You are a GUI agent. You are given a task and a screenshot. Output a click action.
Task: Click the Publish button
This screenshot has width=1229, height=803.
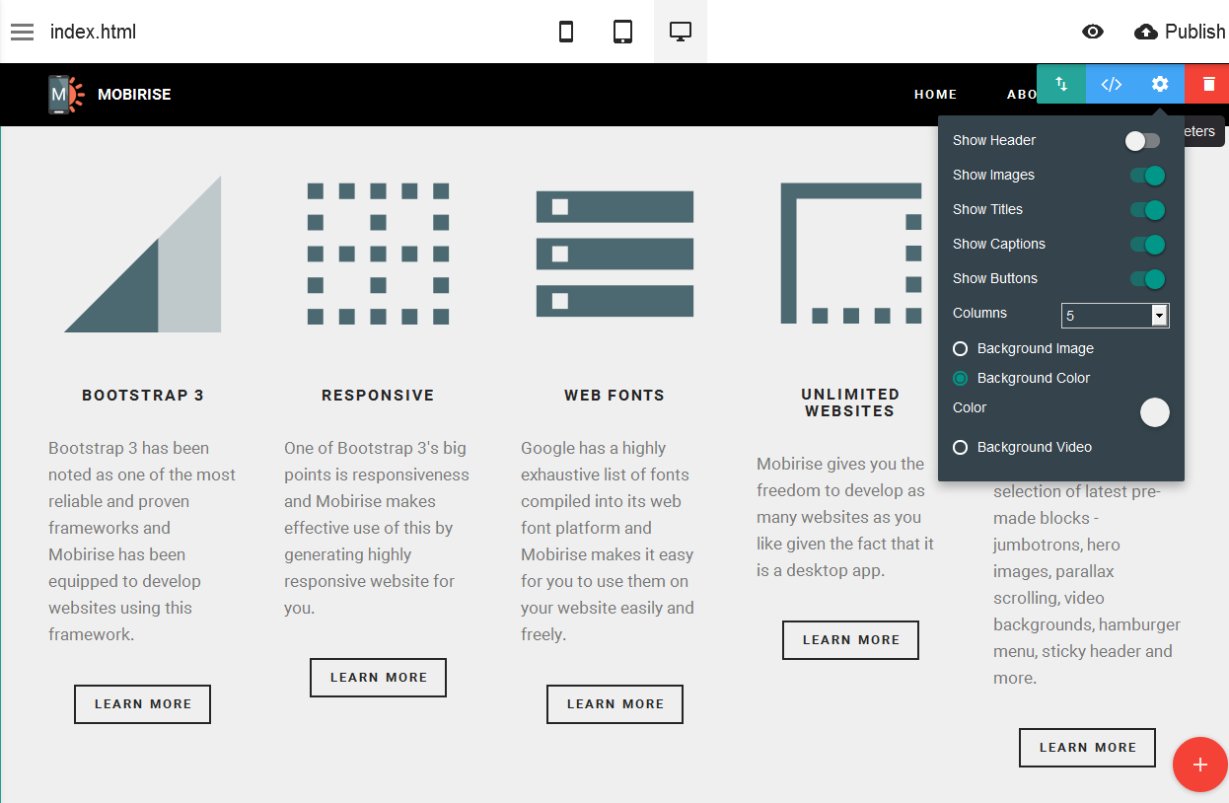1180,32
